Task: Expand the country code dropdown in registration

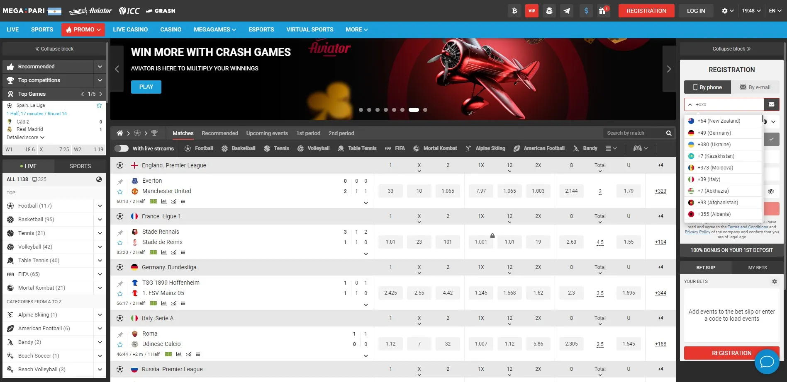Action: click(x=690, y=104)
